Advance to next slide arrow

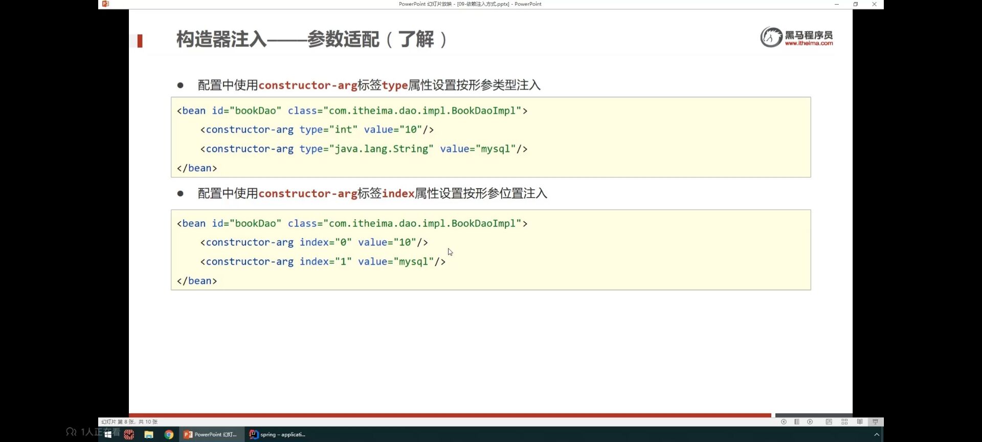point(810,422)
